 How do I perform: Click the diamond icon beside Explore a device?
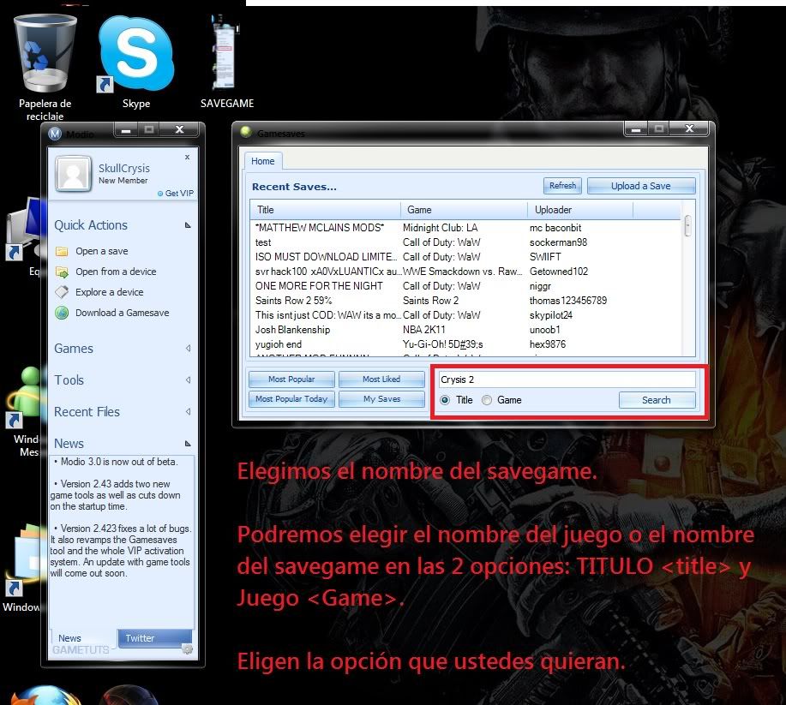[62, 292]
